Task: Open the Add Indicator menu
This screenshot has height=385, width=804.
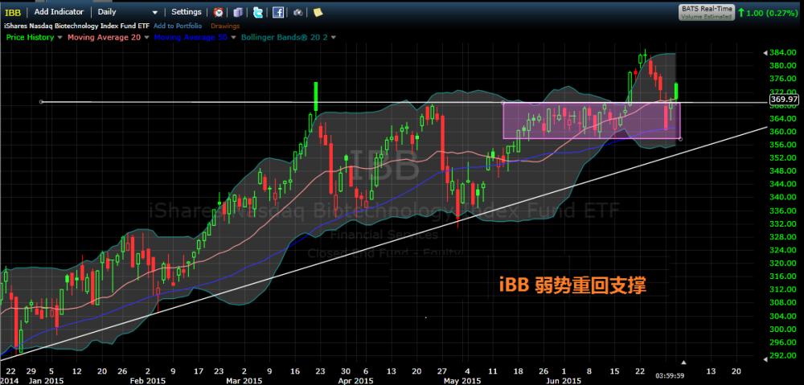Action: pos(58,12)
